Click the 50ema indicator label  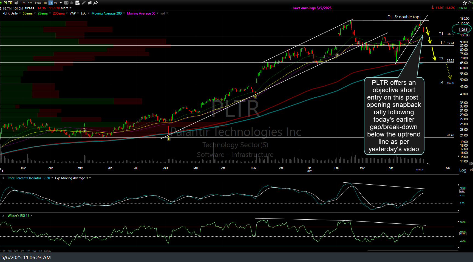[x=27, y=13]
